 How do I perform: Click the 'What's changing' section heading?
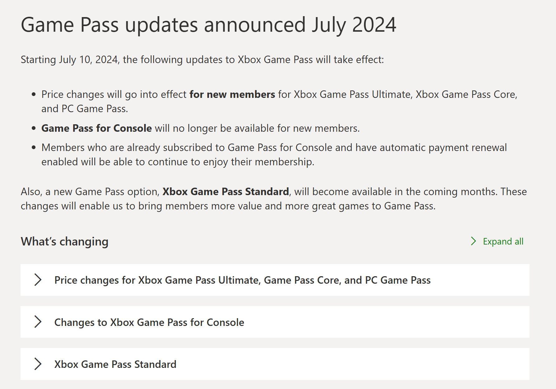pyautogui.click(x=64, y=241)
